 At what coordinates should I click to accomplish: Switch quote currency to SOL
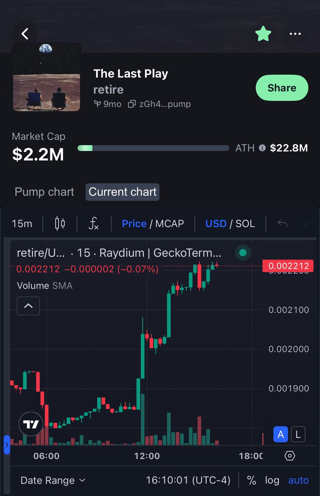click(245, 224)
